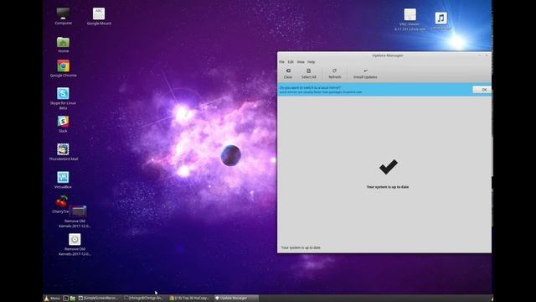Image resolution: width=536 pixels, height=302 pixels.
Task: Click the status bar 'Your system is up to date' text
Action: 301,247
